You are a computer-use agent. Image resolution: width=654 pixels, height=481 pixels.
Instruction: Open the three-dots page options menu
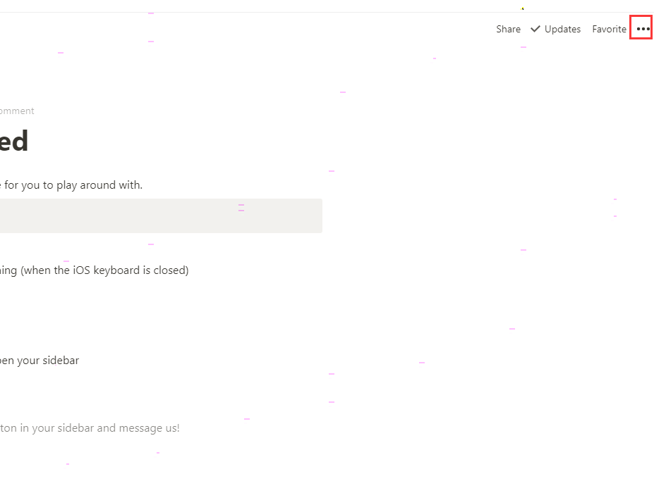642,29
